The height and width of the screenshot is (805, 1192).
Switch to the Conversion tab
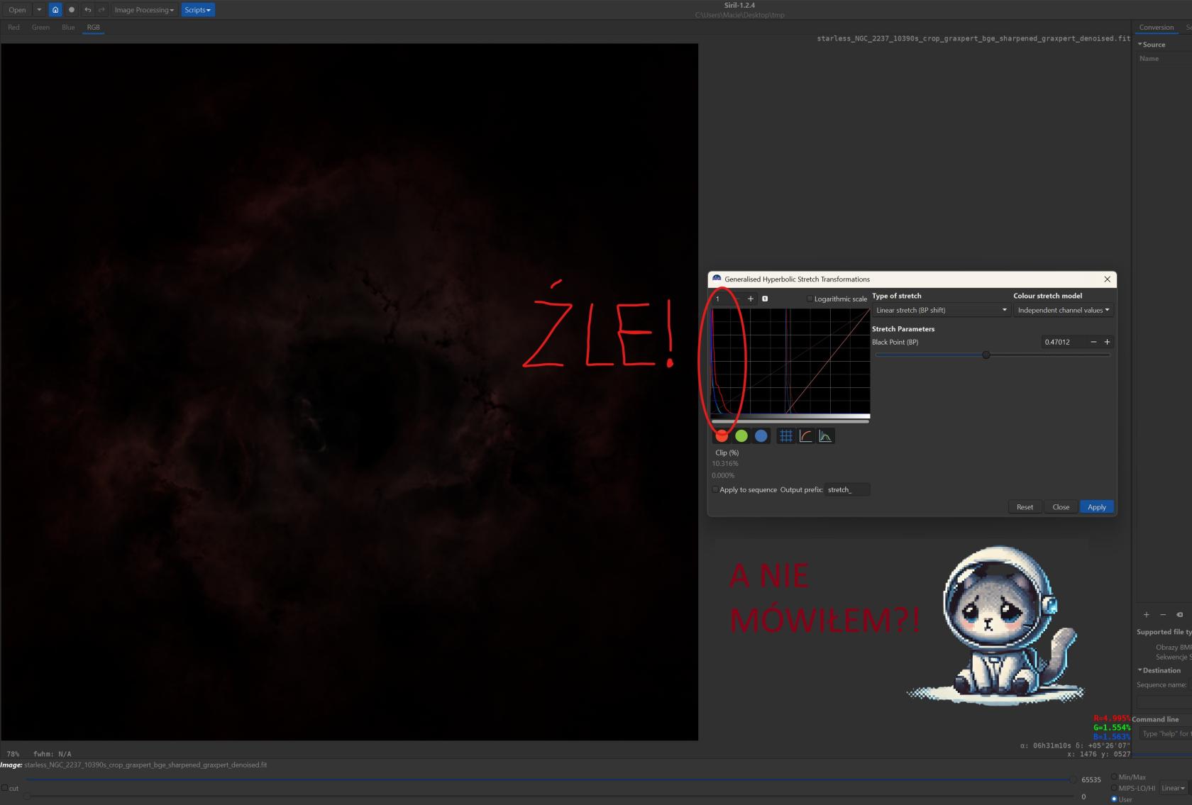[x=1156, y=28]
